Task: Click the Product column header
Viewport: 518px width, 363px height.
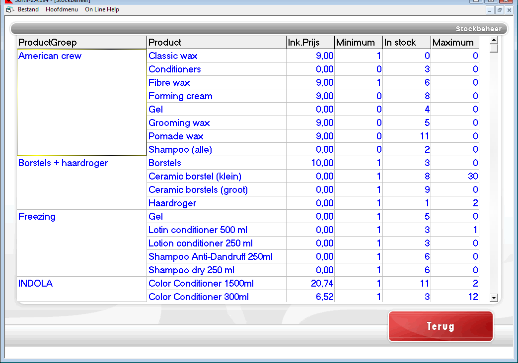Action: pos(217,42)
